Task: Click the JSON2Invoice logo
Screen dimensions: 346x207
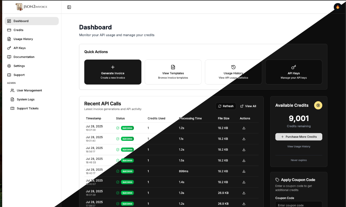Action: pyautogui.click(x=31, y=7)
